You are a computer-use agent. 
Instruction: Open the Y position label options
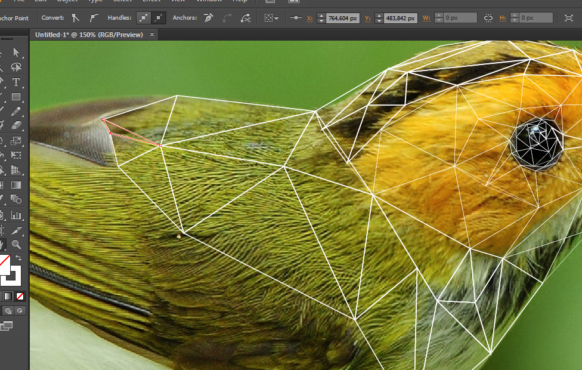[367, 18]
